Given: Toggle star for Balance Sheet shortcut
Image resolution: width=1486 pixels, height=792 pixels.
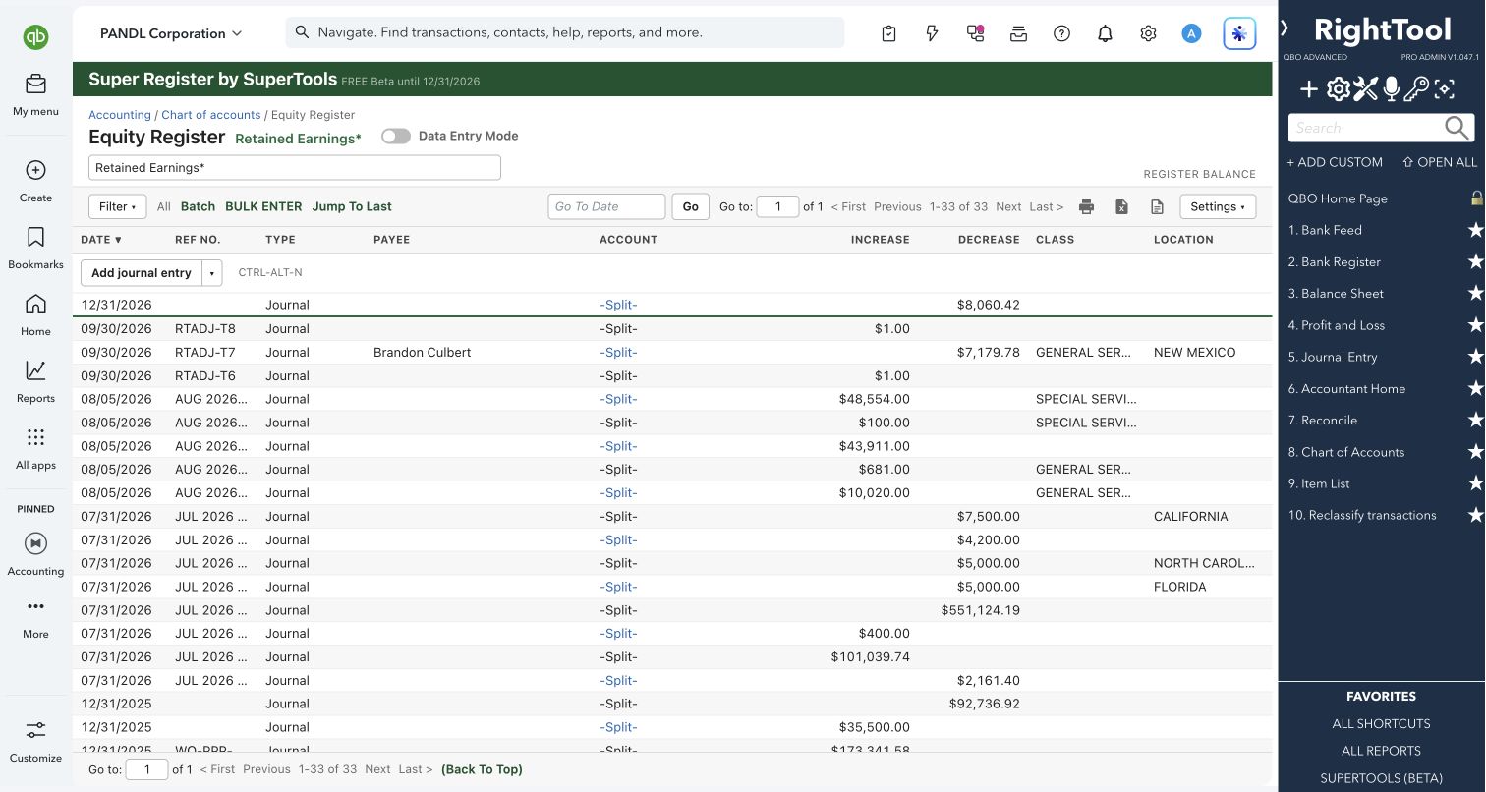Looking at the screenshot, I should [x=1475, y=294].
